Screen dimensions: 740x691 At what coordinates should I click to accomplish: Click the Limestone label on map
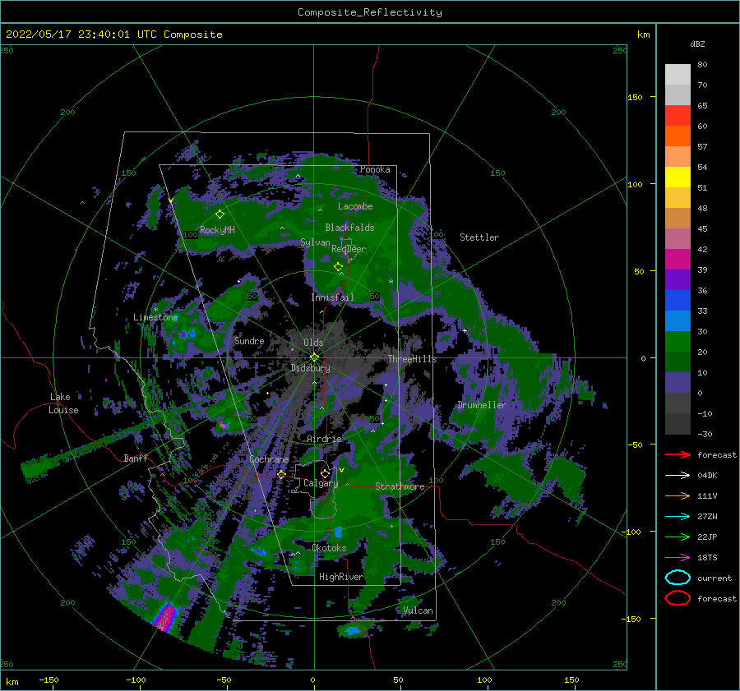(x=155, y=317)
